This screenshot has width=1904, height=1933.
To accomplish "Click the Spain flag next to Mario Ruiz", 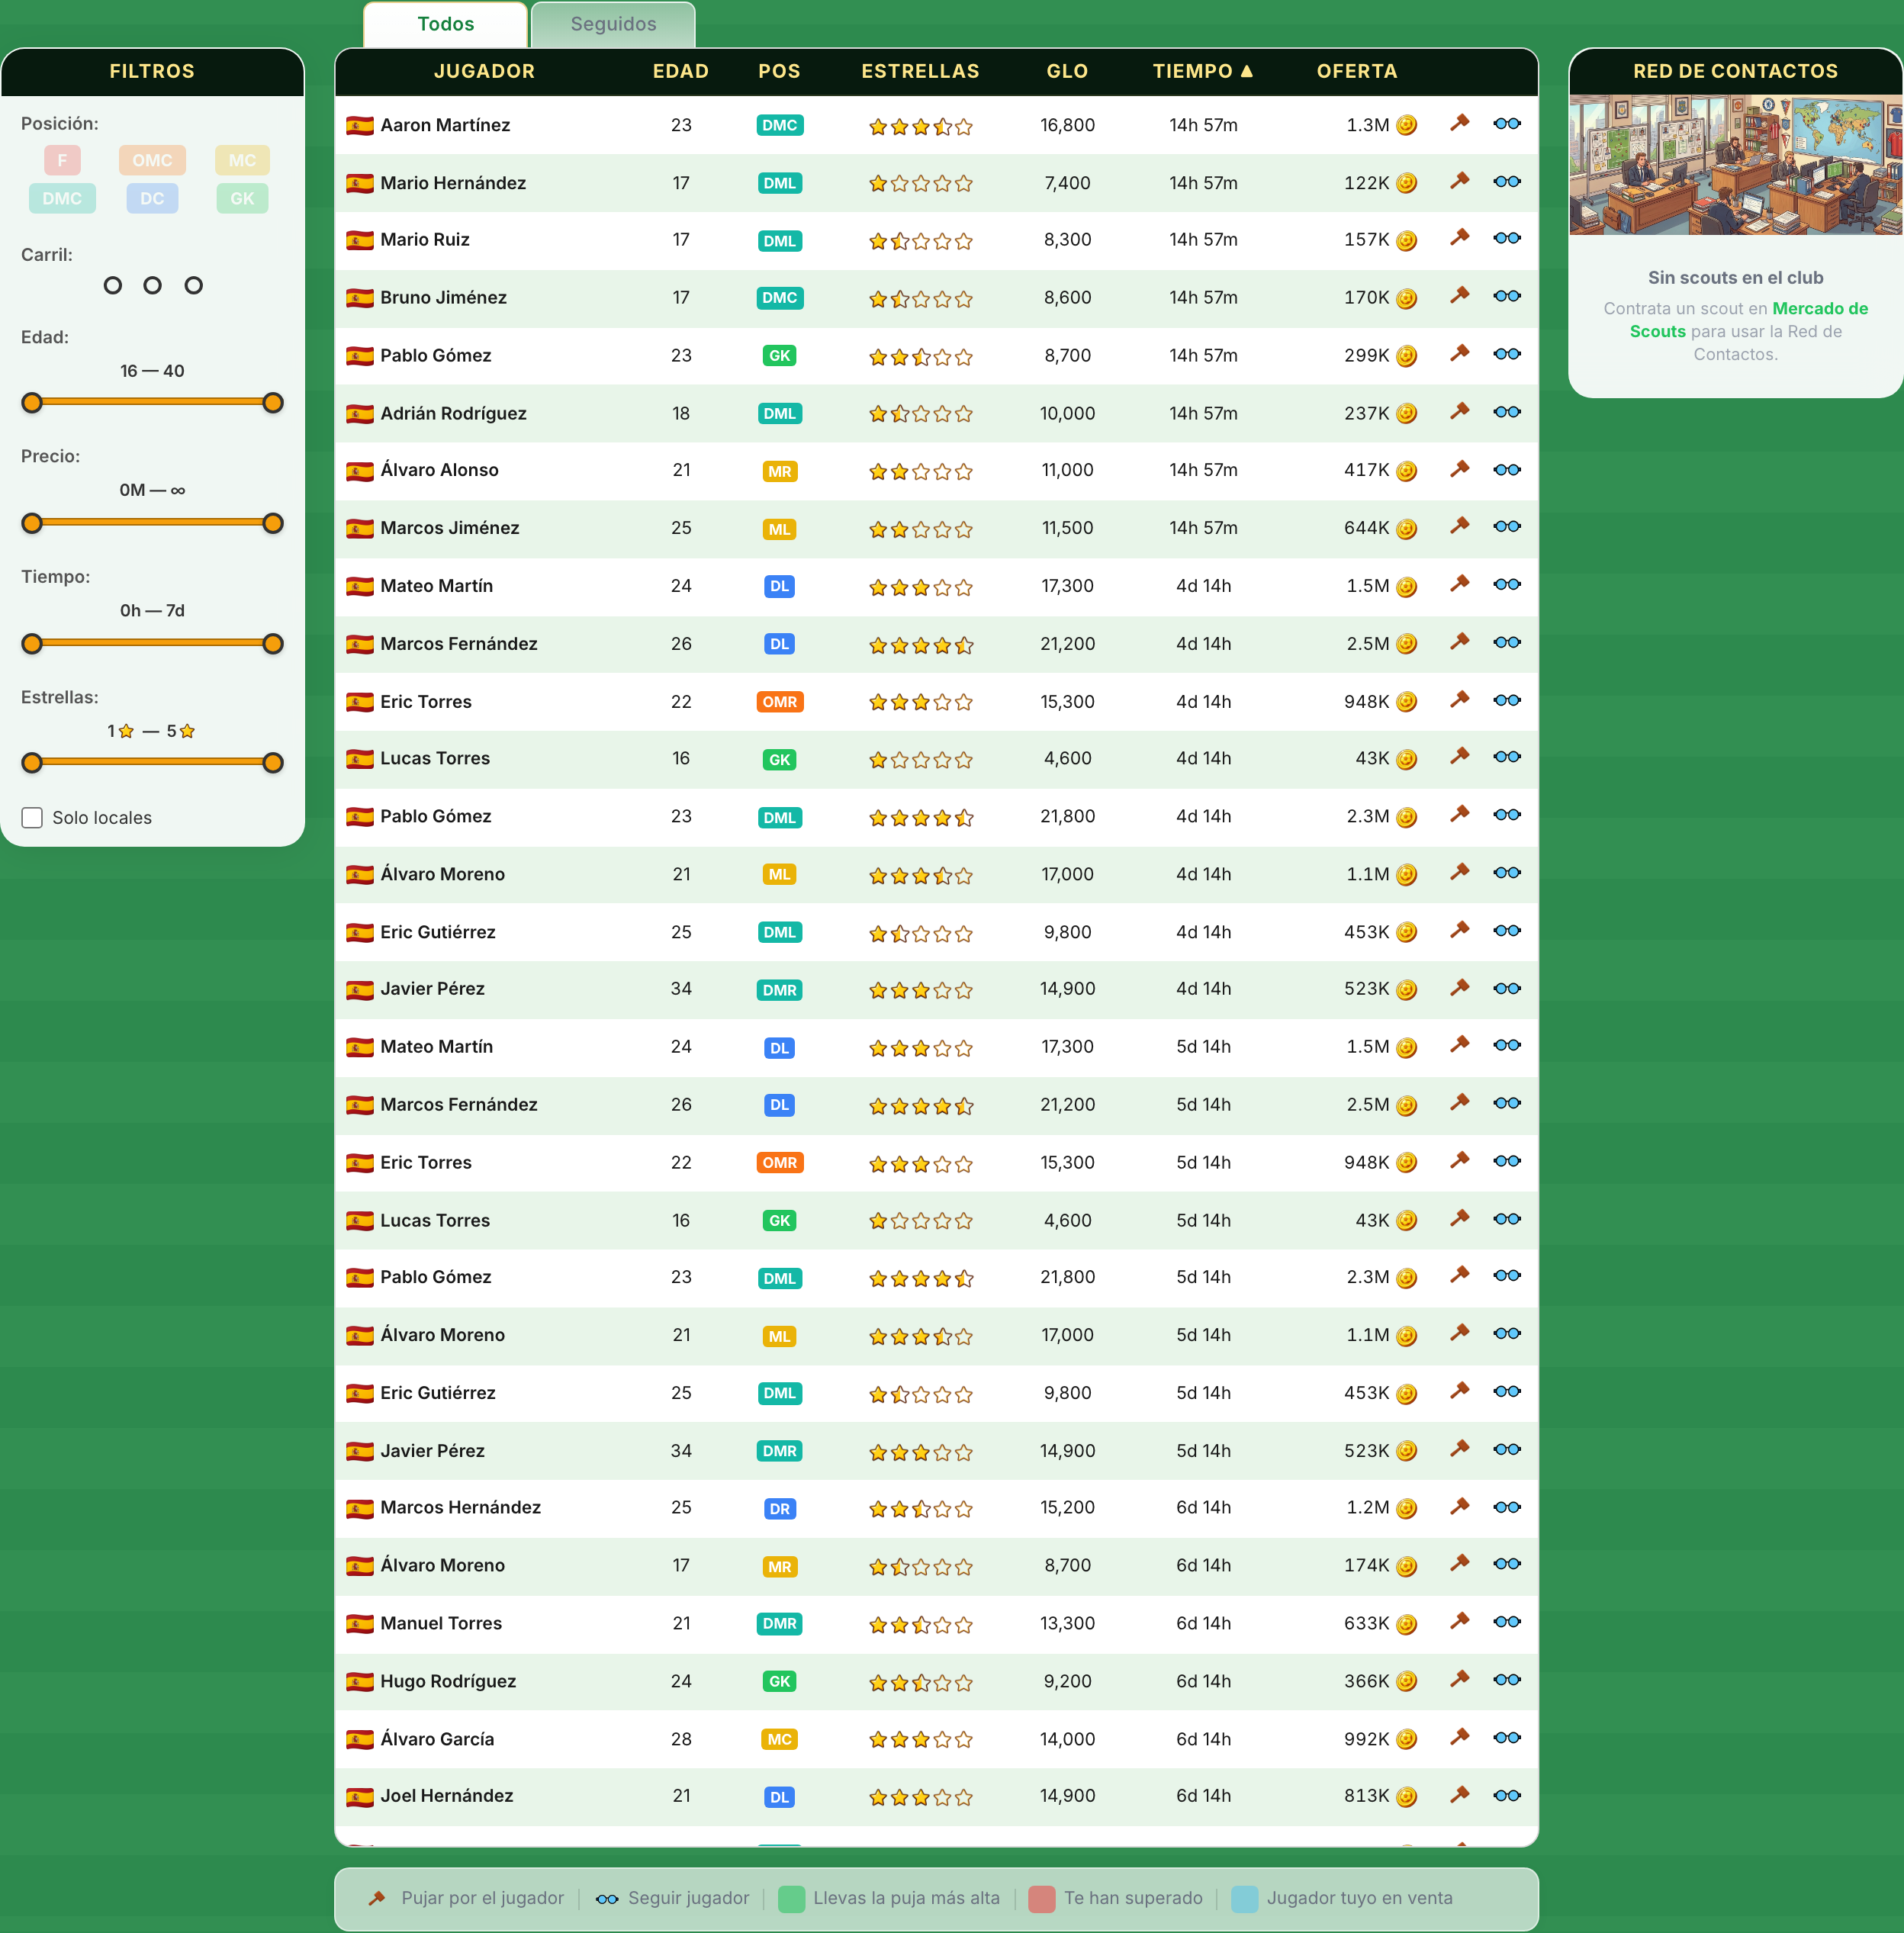I will (x=359, y=240).
